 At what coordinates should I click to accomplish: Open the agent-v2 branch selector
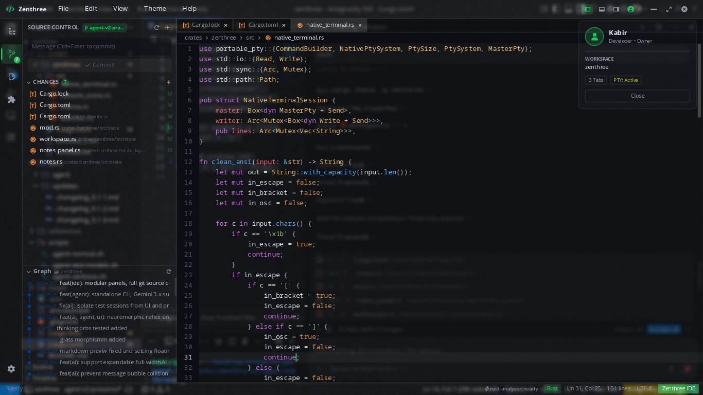[104, 28]
